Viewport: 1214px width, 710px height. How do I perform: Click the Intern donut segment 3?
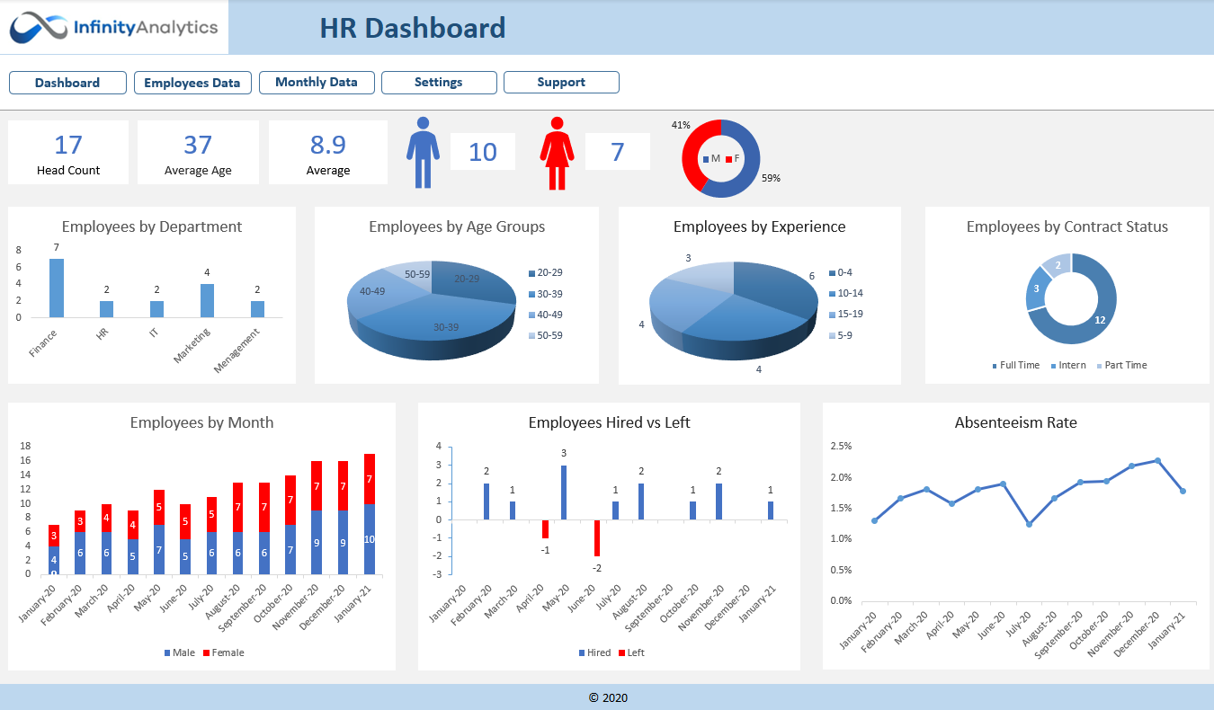point(1037,288)
